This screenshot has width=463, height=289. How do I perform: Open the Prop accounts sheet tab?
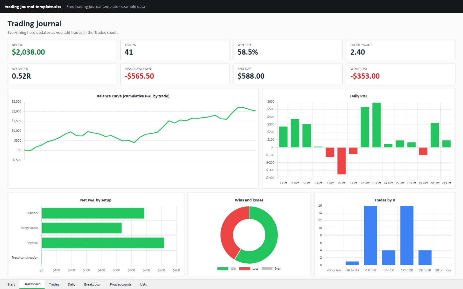point(121,284)
